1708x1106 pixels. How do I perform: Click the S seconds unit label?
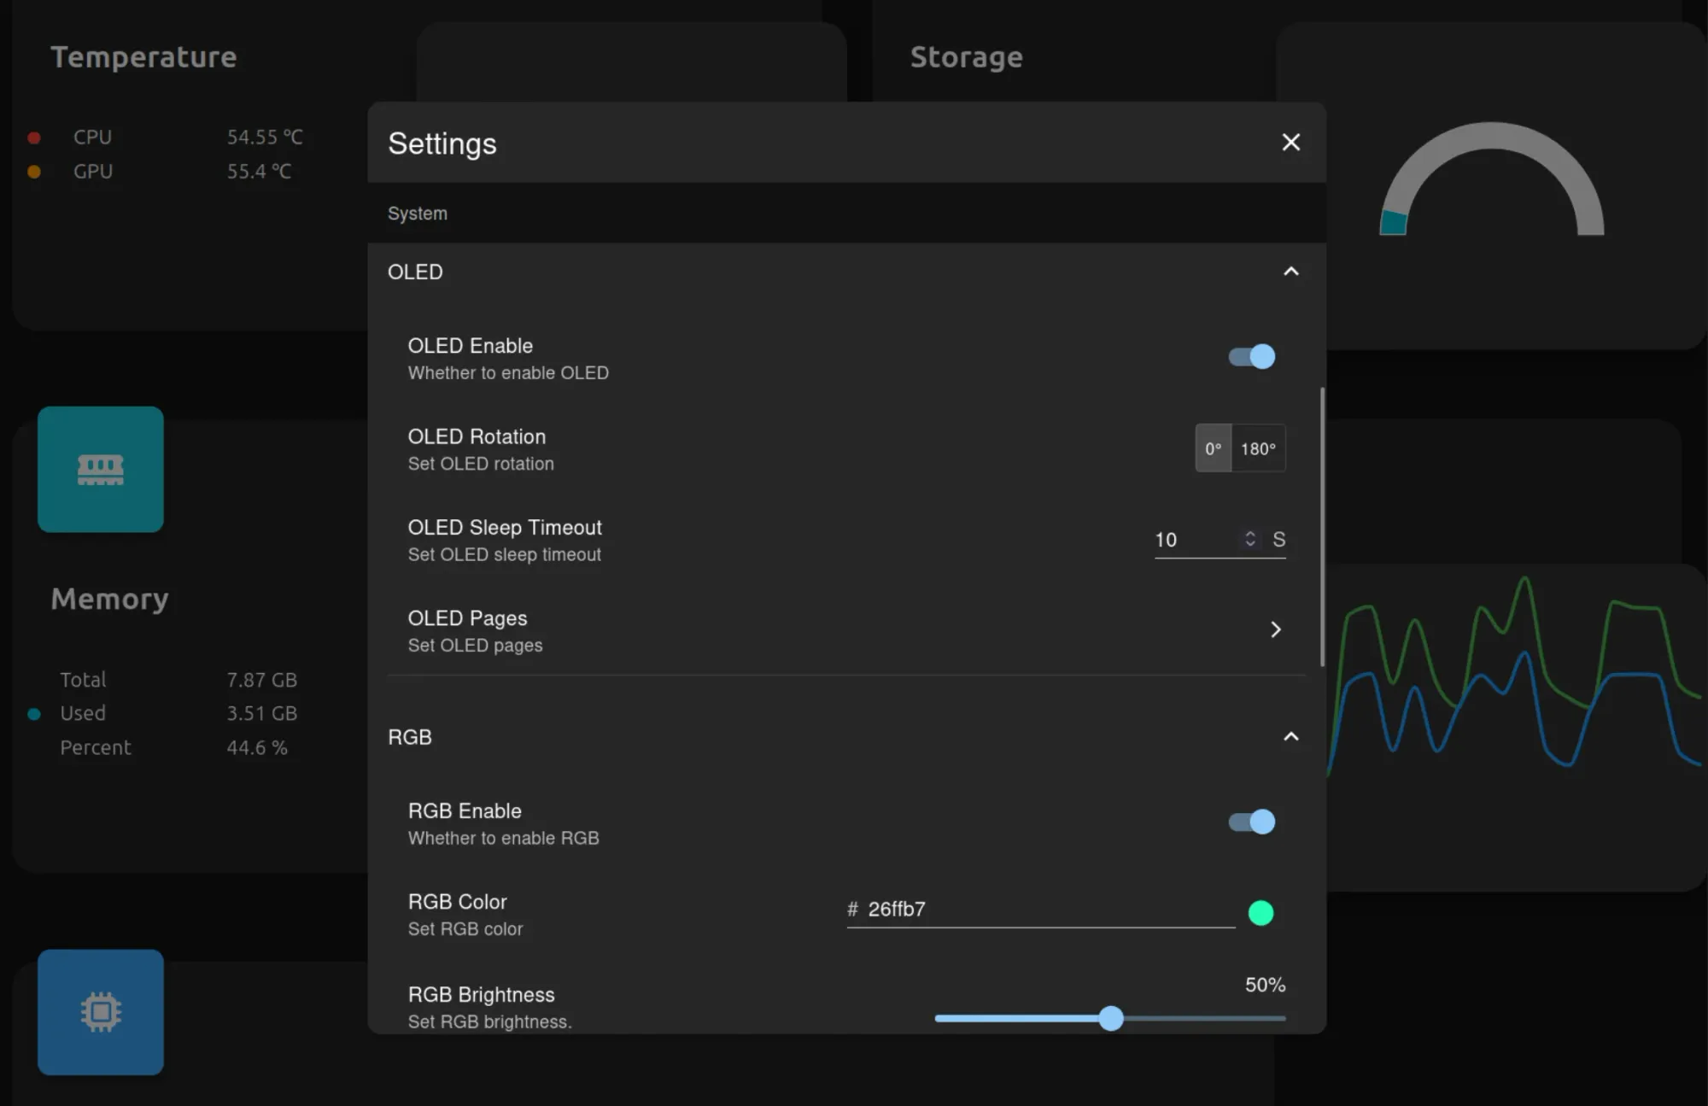point(1278,539)
